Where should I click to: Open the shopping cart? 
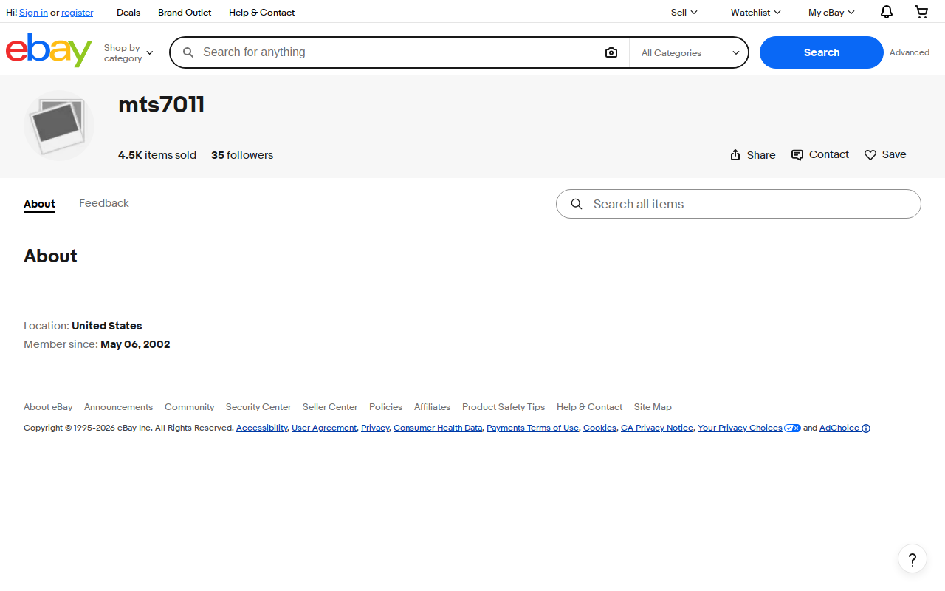coord(921,12)
